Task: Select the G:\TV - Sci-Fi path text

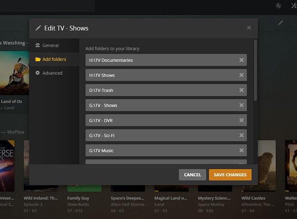Action: (102, 135)
